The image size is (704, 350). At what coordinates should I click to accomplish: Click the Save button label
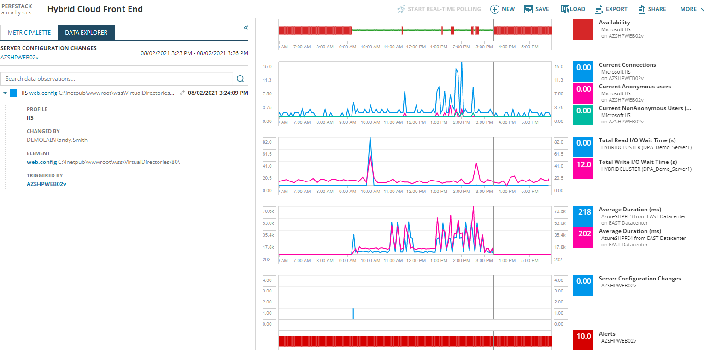click(x=542, y=9)
